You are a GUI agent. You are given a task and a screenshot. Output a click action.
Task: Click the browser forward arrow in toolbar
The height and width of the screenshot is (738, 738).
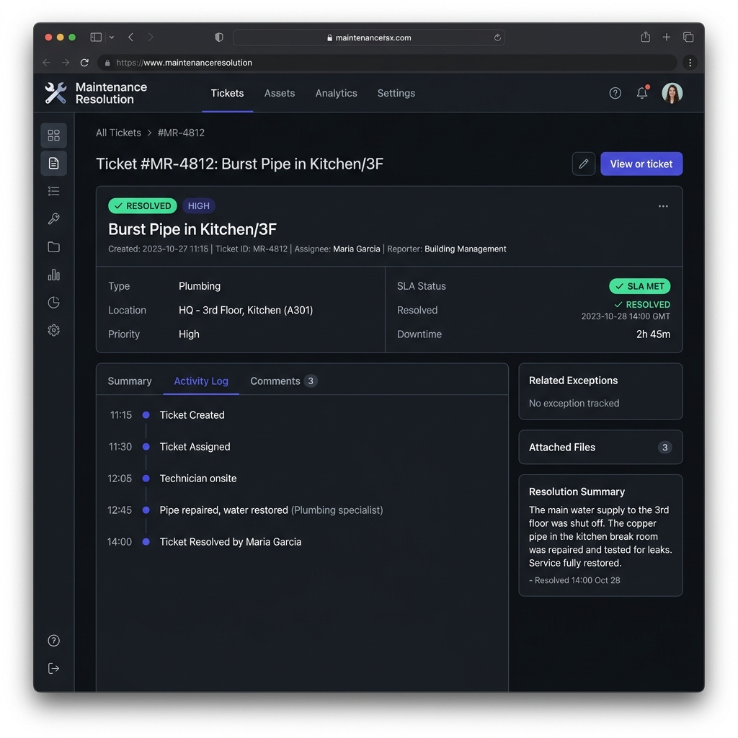(66, 63)
